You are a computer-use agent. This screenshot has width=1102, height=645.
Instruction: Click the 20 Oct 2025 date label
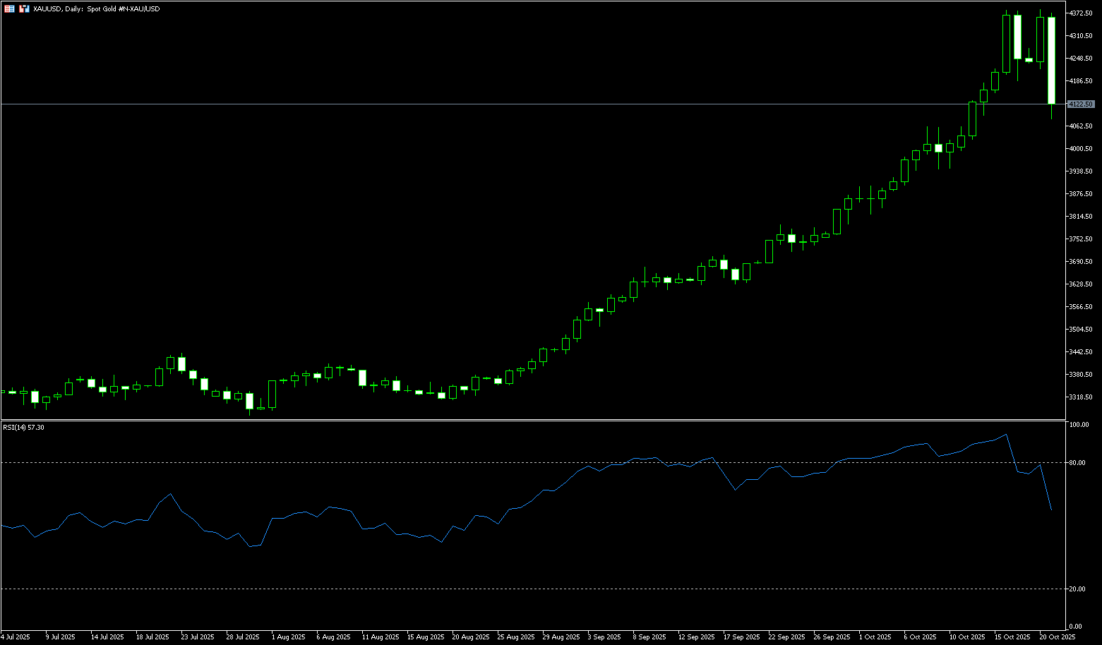1057,637
